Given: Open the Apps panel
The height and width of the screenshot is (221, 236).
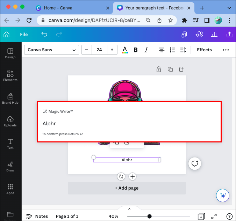Looking at the screenshot, I should 10,189.
